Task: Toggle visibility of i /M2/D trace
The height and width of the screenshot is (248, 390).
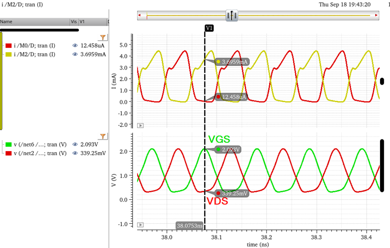Action: click(75, 54)
